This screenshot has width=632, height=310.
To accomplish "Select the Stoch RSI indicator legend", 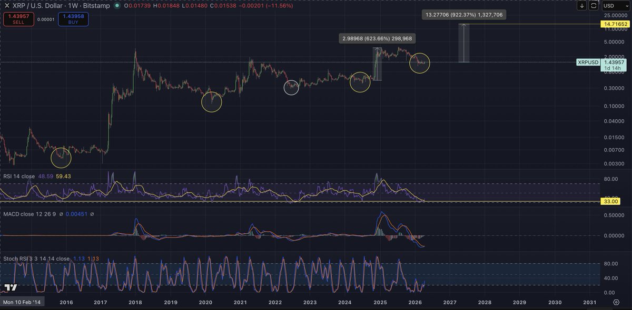I will tap(36, 259).
